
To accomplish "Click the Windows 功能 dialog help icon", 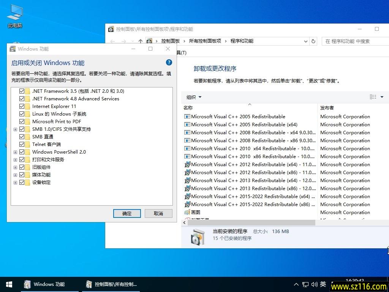I will (169, 62).
